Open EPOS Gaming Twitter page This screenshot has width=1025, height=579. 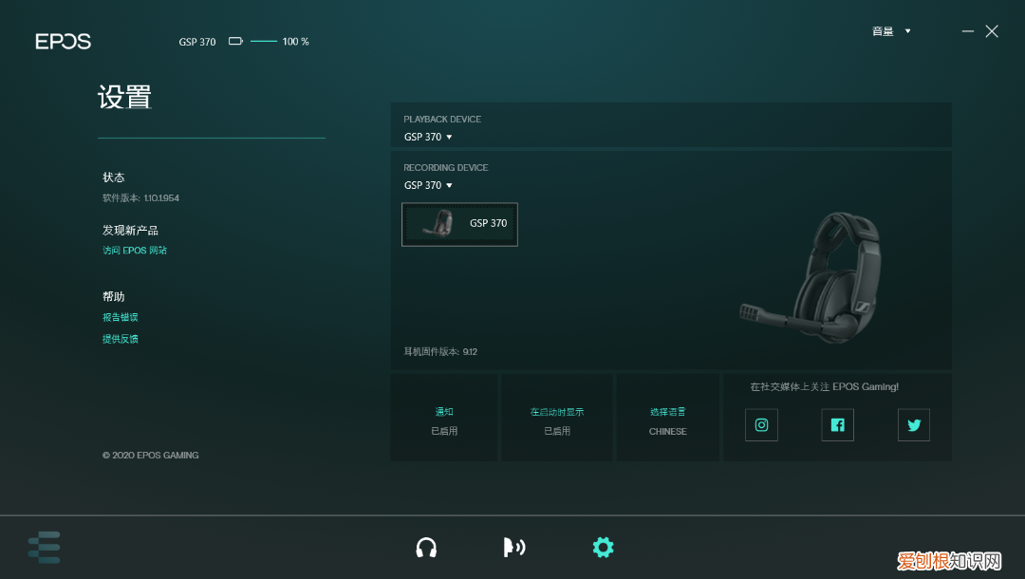coord(913,424)
